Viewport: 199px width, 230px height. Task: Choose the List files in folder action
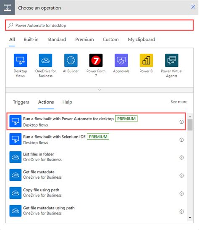point(96,157)
